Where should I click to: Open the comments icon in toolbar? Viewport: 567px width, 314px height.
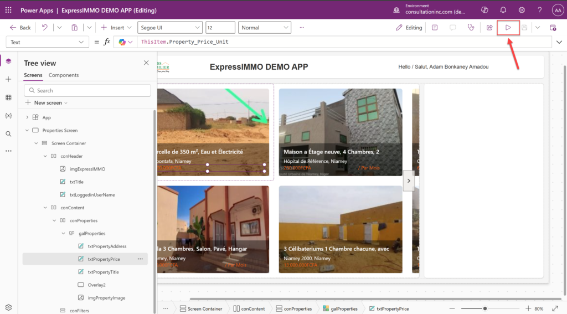(453, 28)
